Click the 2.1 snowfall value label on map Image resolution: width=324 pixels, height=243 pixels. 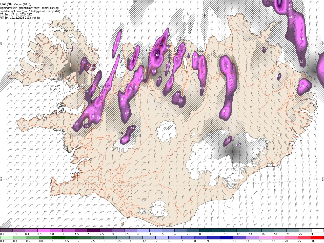pos(134,59)
